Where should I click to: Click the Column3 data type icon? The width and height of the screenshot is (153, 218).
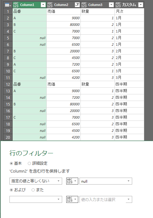84,5
